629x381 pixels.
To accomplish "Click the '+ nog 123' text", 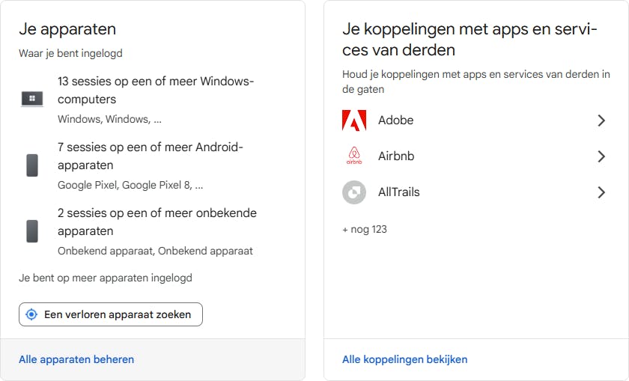I will pos(365,229).
